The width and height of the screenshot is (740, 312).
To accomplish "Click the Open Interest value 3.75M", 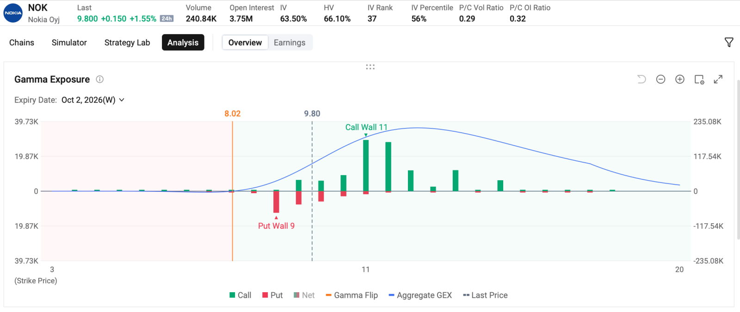I will point(241,18).
